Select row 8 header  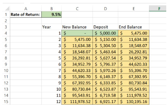click(x=6, y=58)
